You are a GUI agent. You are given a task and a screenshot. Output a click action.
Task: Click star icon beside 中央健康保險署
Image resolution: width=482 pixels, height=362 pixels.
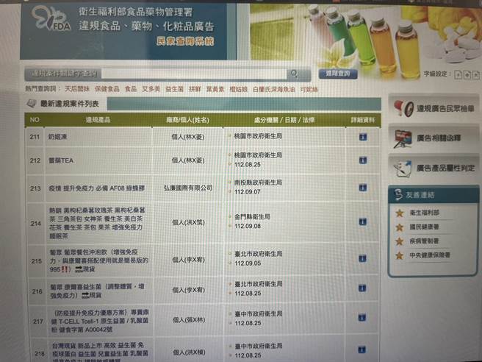coord(399,255)
